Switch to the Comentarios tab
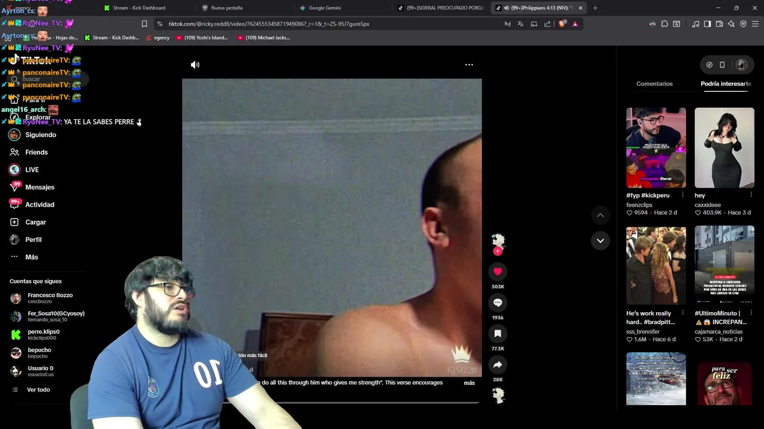This screenshot has height=429, width=764. (654, 83)
